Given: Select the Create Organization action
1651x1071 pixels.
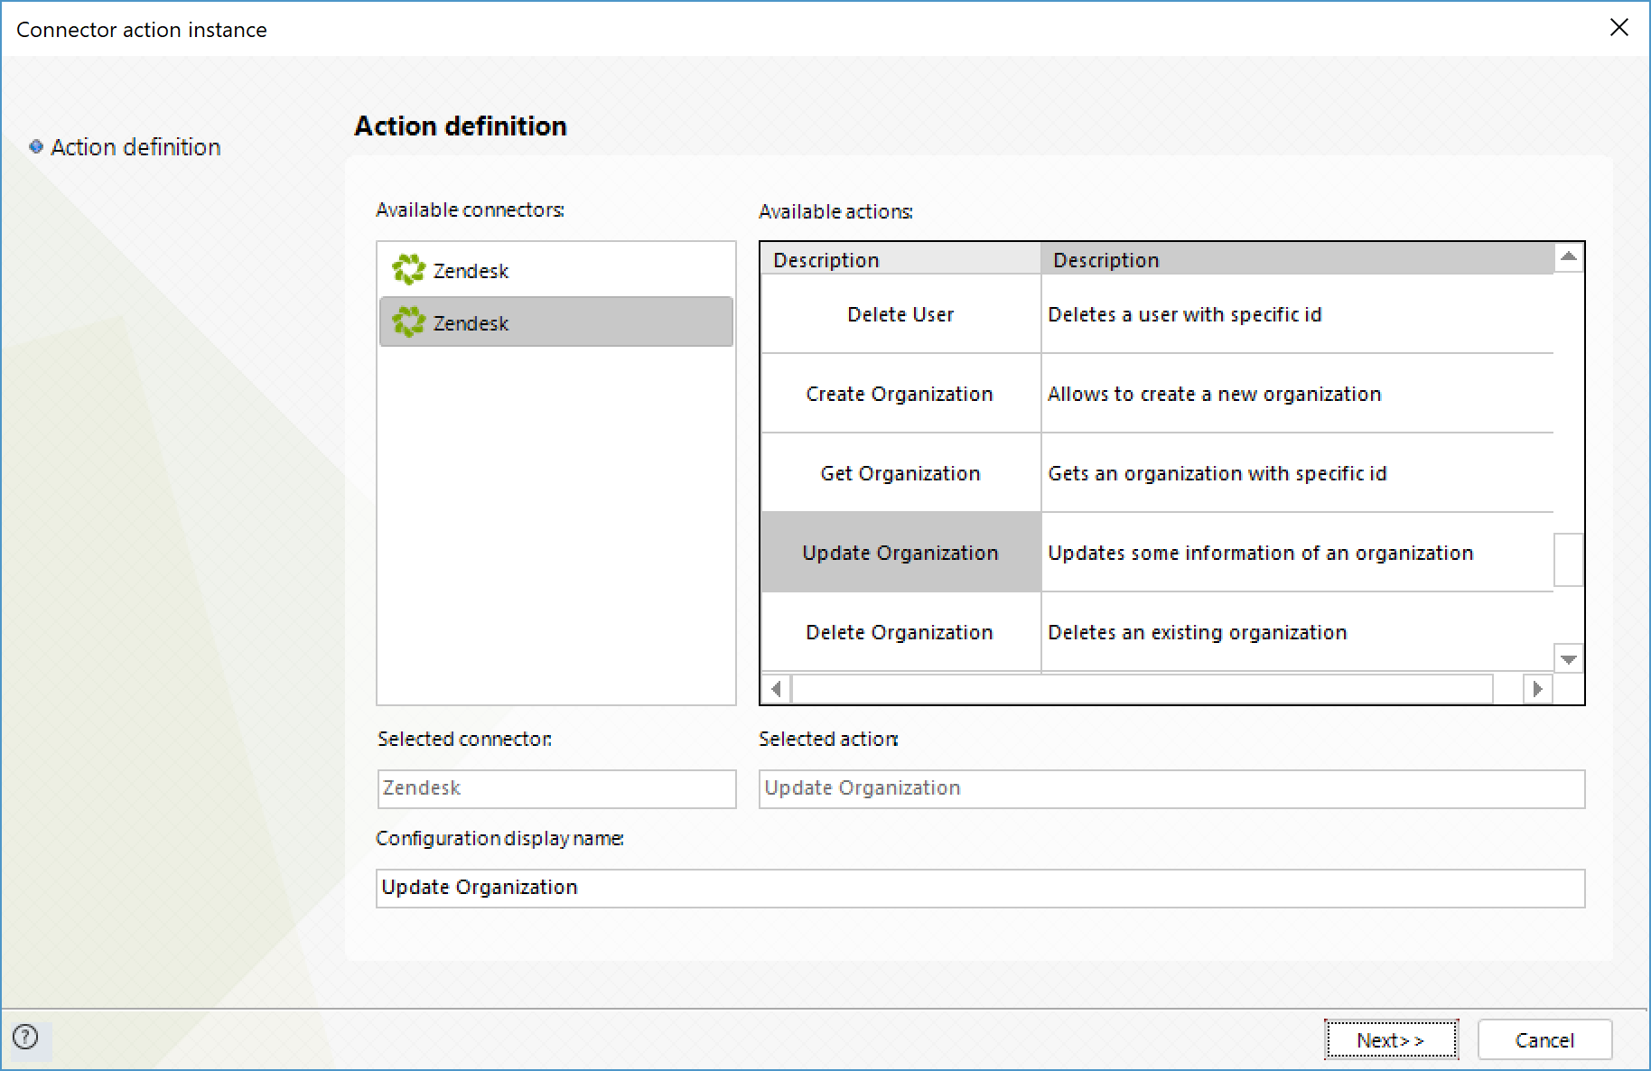Looking at the screenshot, I should pos(900,394).
